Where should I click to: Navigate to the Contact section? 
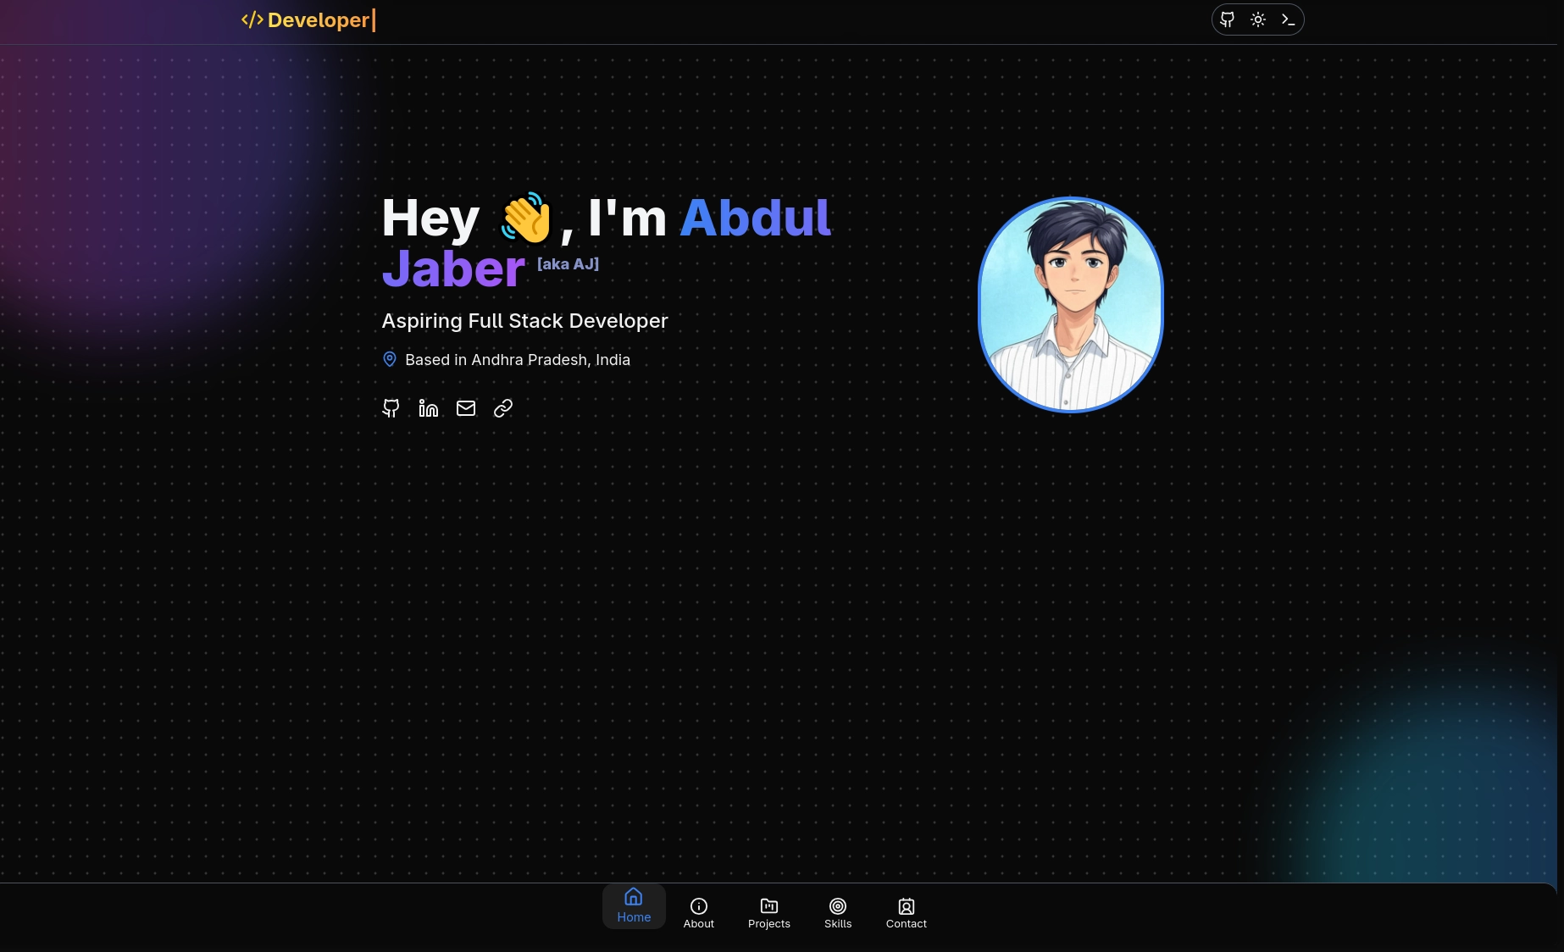click(x=907, y=913)
